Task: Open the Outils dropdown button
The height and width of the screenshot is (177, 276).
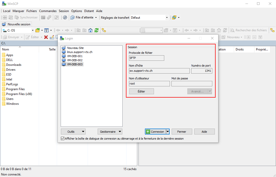Action: tap(73, 132)
